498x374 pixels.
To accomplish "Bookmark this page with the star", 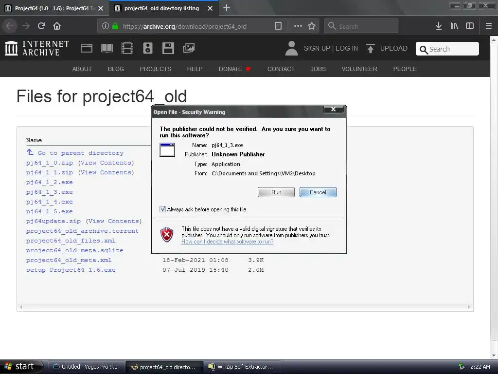I will point(312,26).
